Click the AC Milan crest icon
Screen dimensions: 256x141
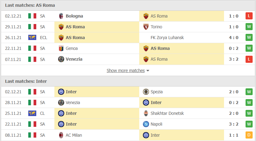click(x=61, y=135)
